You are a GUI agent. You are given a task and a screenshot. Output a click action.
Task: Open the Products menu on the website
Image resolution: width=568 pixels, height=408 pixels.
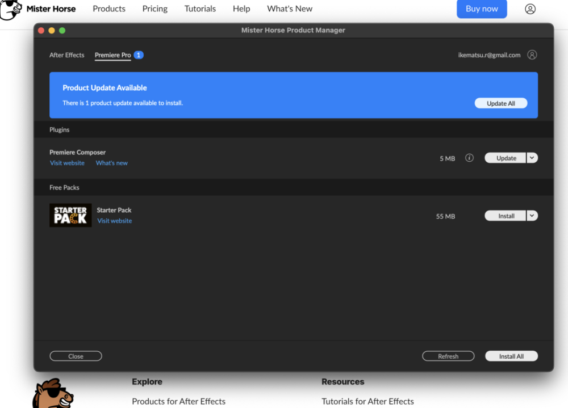[x=109, y=9]
